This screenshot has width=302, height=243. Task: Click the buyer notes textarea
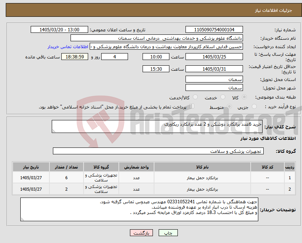pyautogui.click(x=139, y=209)
